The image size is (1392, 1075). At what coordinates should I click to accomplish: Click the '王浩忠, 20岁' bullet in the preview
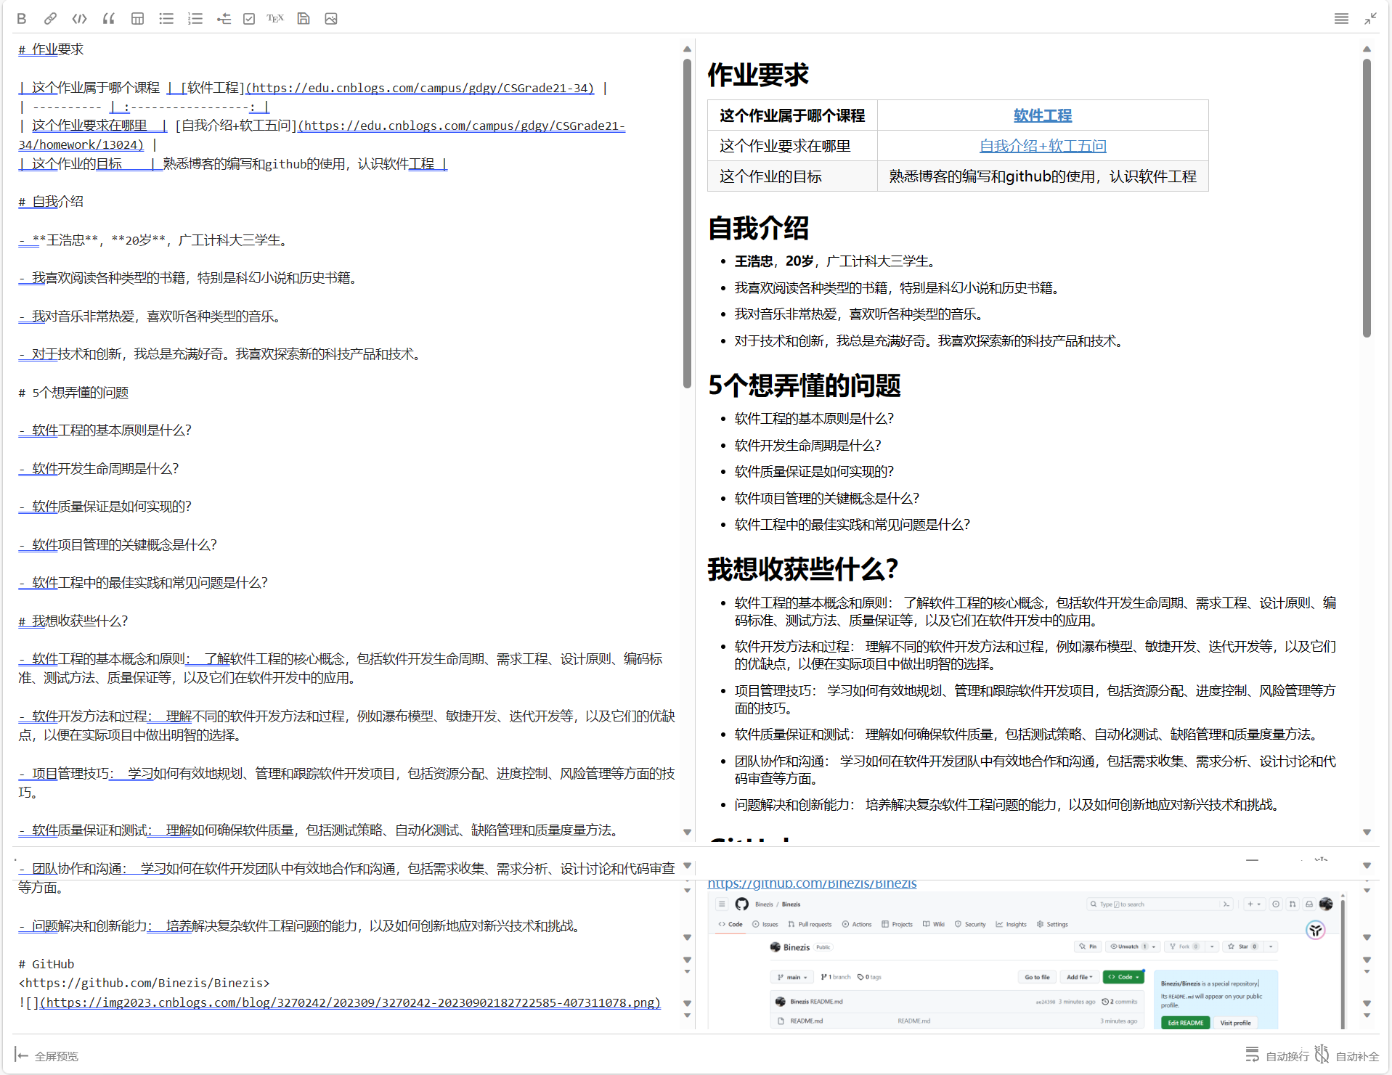pyautogui.click(x=835, y=261)
